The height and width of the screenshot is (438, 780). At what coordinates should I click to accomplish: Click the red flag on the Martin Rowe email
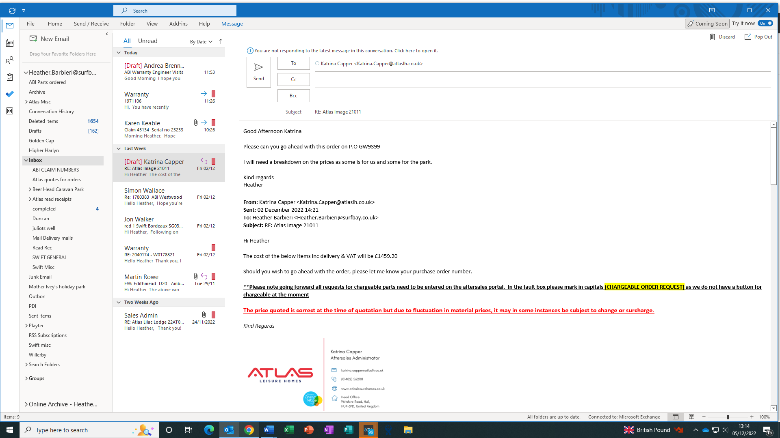click(213, 277)
